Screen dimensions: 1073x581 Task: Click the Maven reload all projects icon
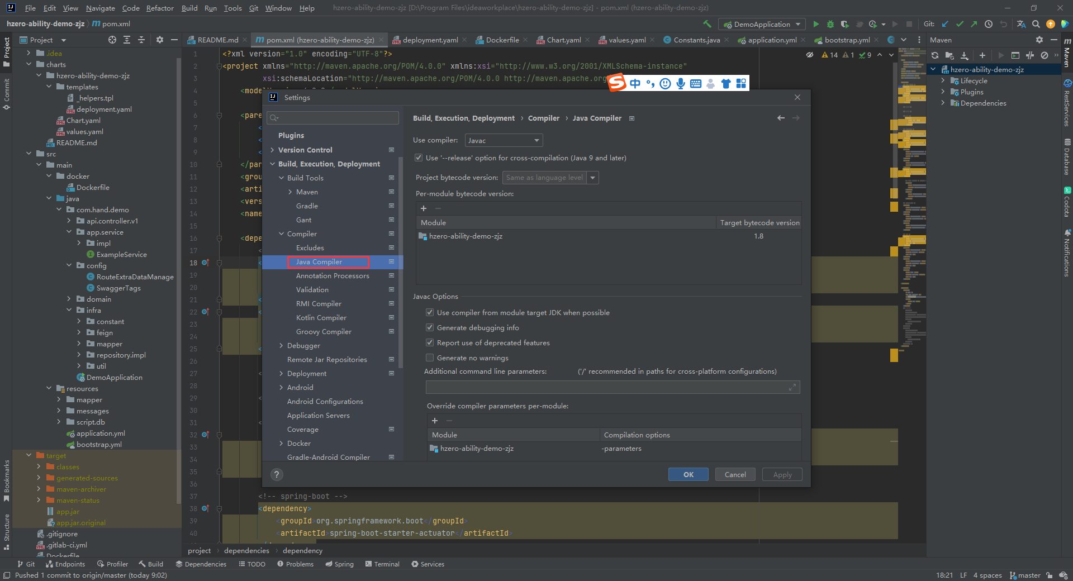(x=935, y=55)
